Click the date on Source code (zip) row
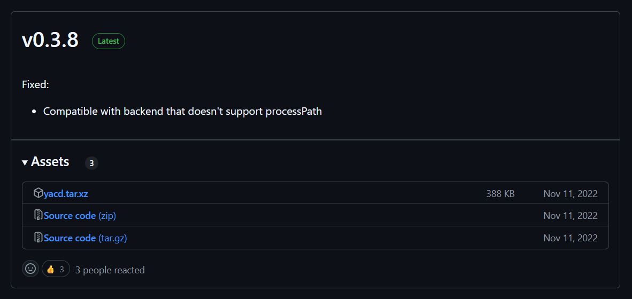The width and height of the screenshot is (632, 299). (x=570, y=216)
